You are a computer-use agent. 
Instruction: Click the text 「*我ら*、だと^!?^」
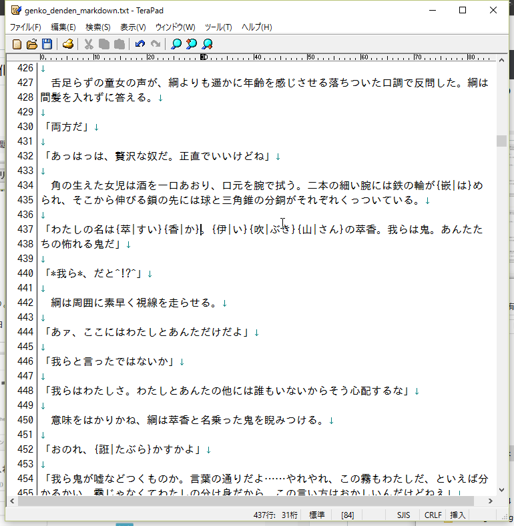[x=93, y=273]
